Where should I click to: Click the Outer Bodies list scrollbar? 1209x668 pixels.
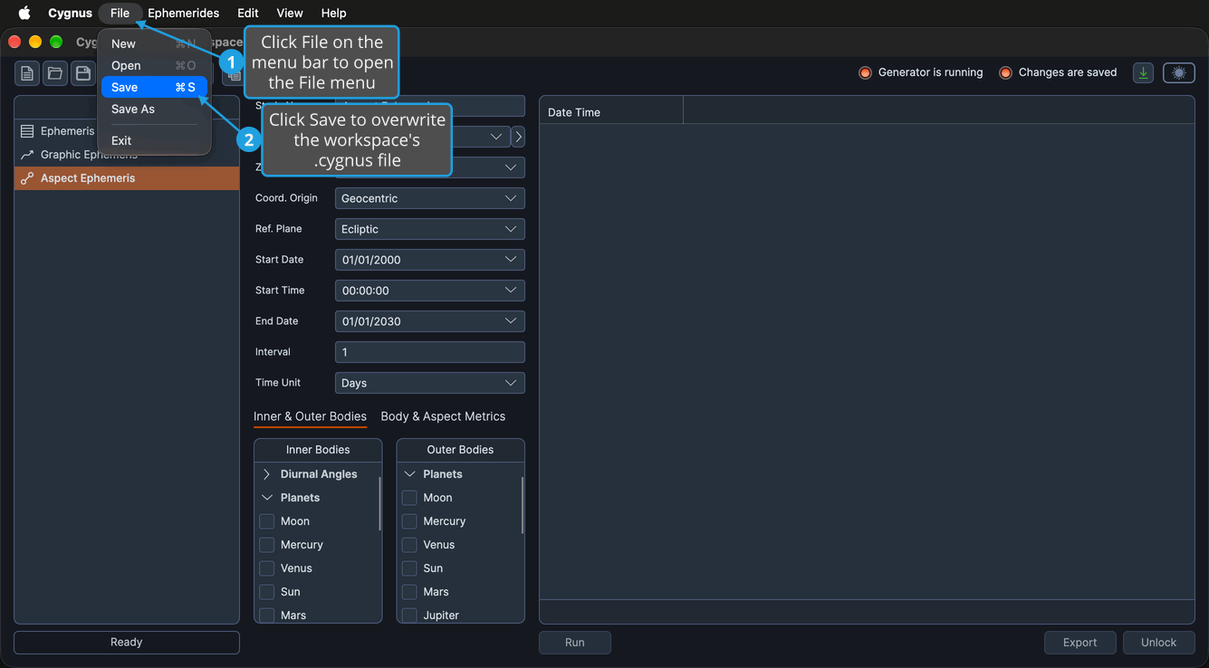[x=522, y=505]
